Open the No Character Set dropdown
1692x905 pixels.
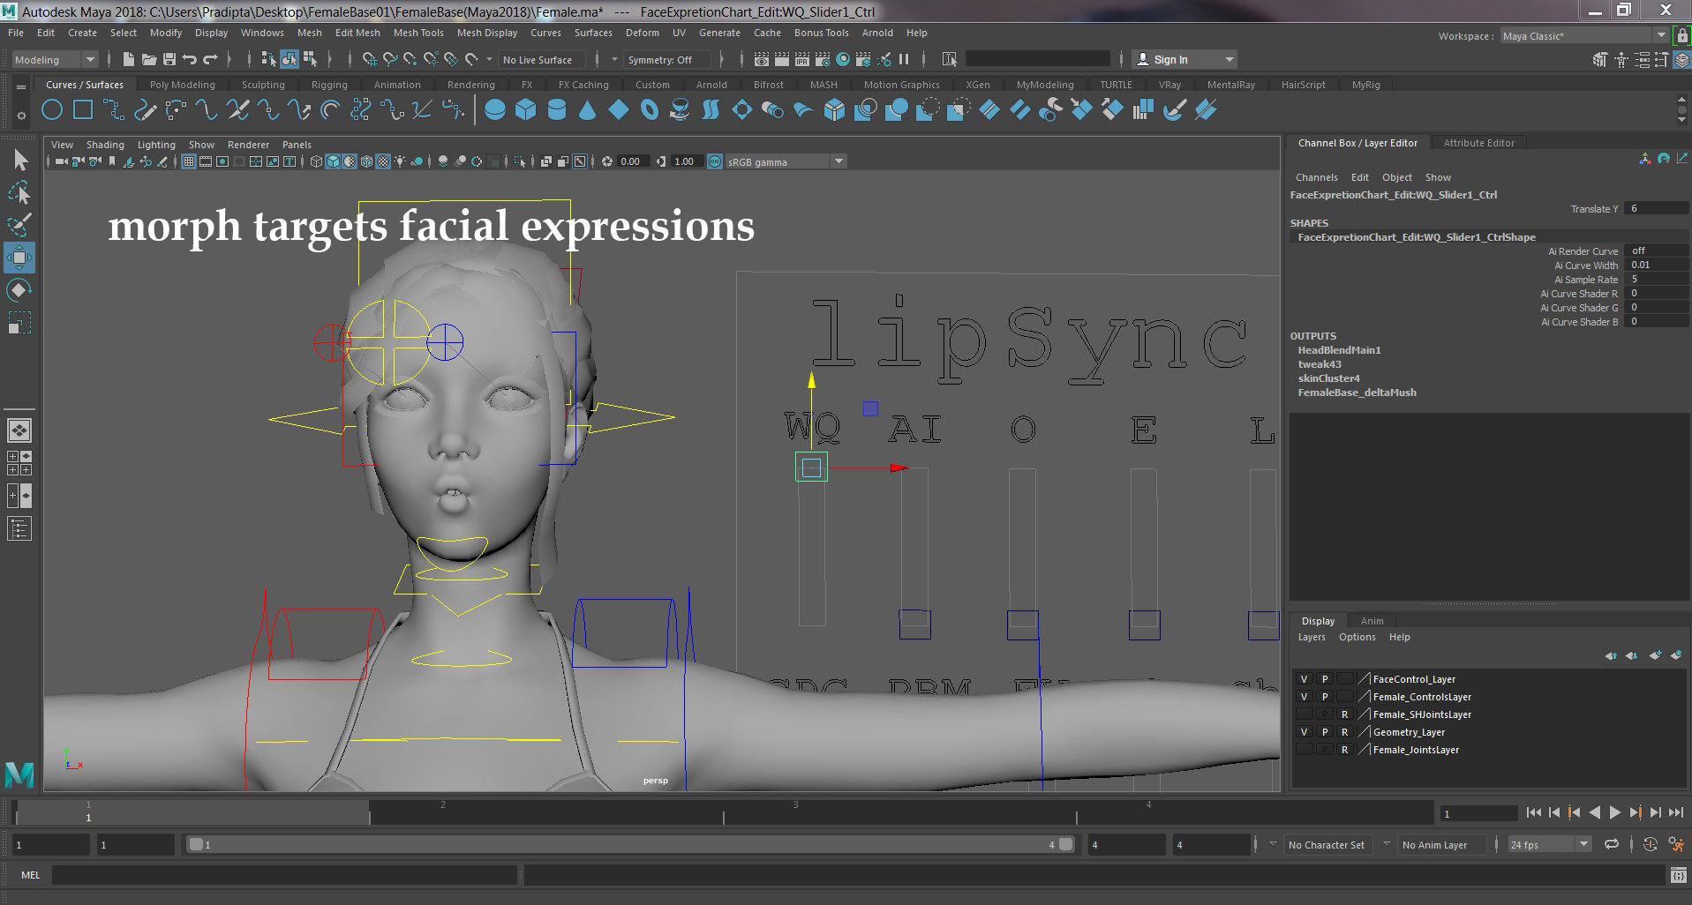pyautogui.click(x=1330, y=844)
